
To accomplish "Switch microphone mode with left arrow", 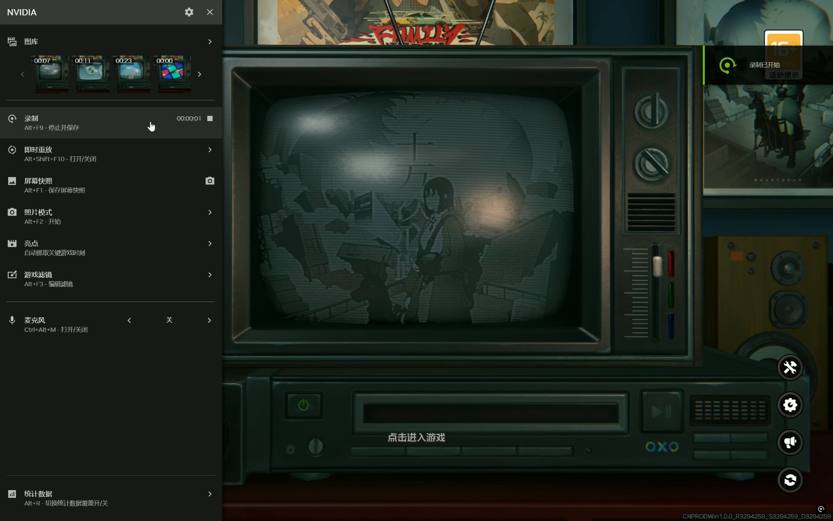I will coord(129,320).
